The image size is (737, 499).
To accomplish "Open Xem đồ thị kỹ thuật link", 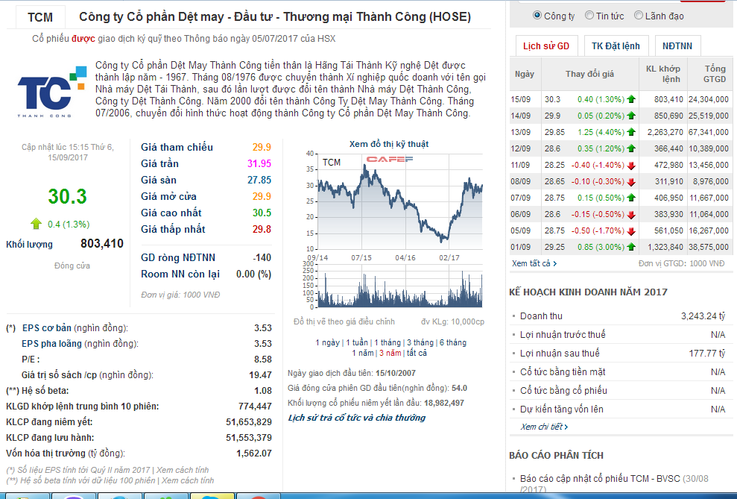I will click(x=389, y=144).
